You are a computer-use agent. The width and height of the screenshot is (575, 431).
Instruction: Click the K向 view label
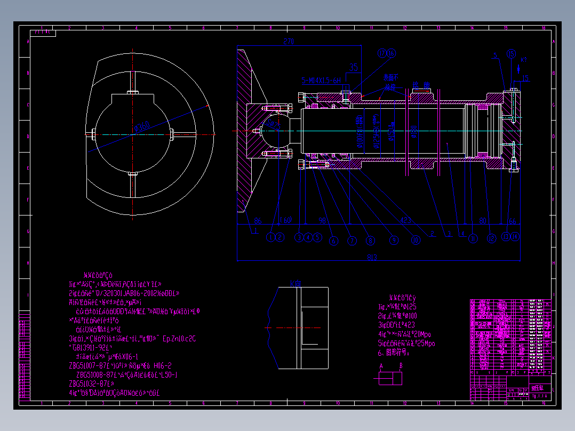(x=296, y=284)
